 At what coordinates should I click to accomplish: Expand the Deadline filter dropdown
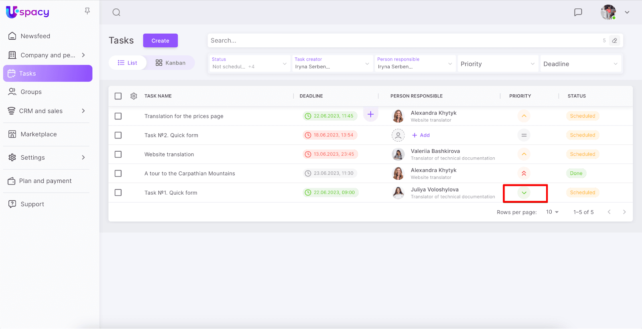pos(580,64)
